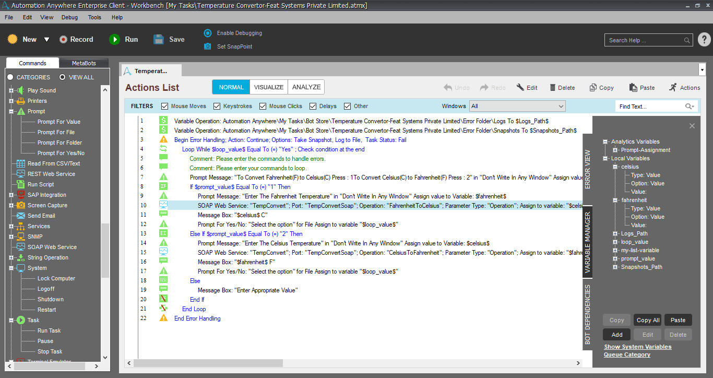Open the Tools menu

[94, 17]
